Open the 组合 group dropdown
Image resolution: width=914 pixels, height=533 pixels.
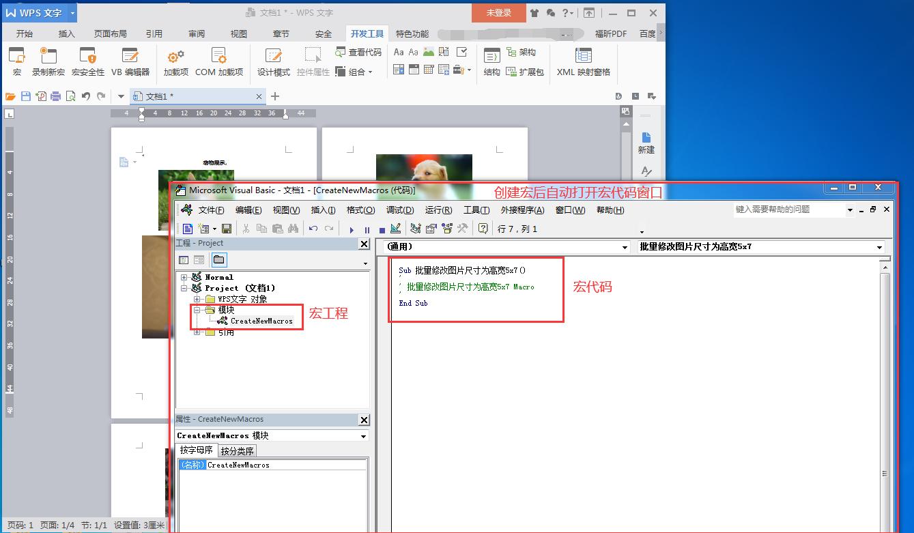tap(354, 72)
